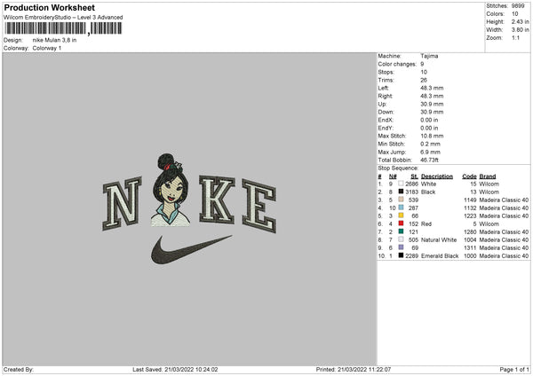
Task: Click the Stops value 10
Action: click(424, 72)
